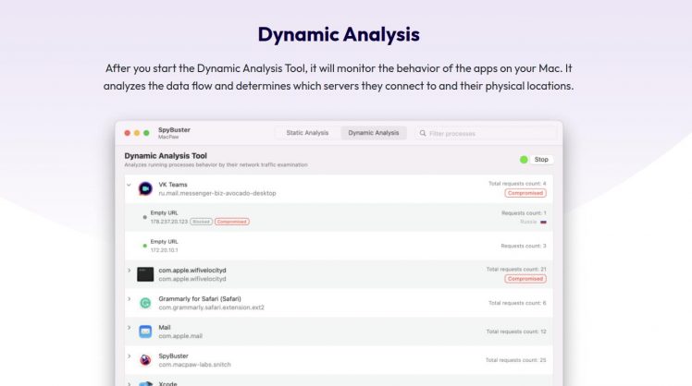Click the Mail app icon

tap(145, 332)
